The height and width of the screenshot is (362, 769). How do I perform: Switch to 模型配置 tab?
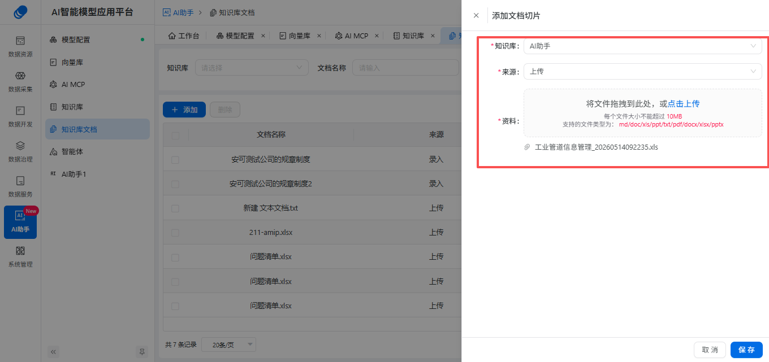point(235,36)
